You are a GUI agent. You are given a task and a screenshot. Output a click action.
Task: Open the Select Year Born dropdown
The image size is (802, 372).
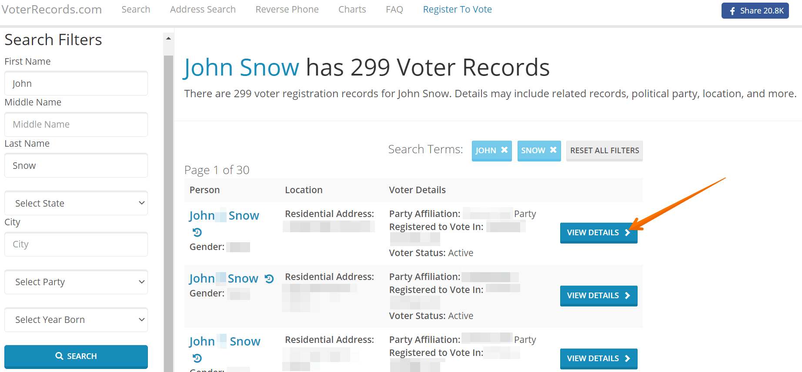[76, 319]
